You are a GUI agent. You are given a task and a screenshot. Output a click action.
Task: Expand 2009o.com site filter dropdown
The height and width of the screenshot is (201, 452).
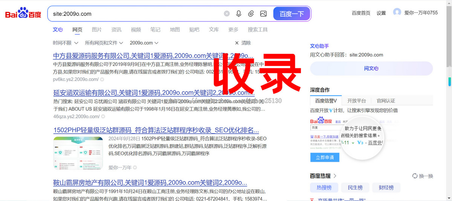(x=144, y=43)
